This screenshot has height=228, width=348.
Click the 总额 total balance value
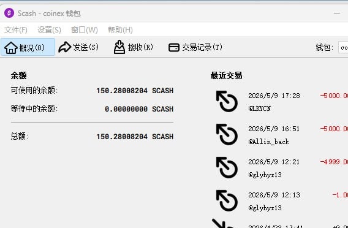[135, 137]
